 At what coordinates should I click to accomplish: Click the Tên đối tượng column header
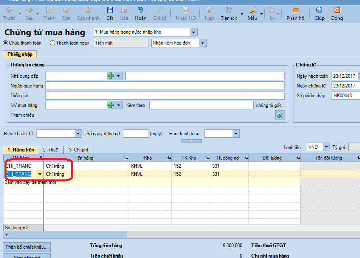(x=329, y=158)
